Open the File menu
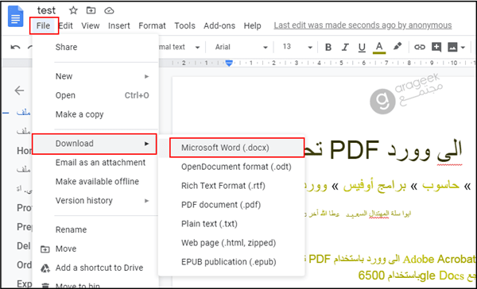 [43, 26]
